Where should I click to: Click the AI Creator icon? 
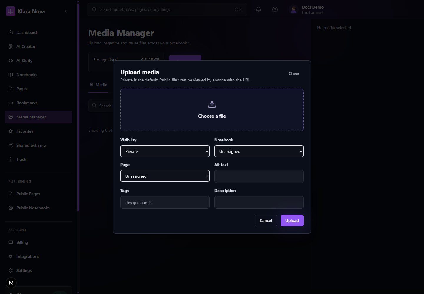click(11, 46)
